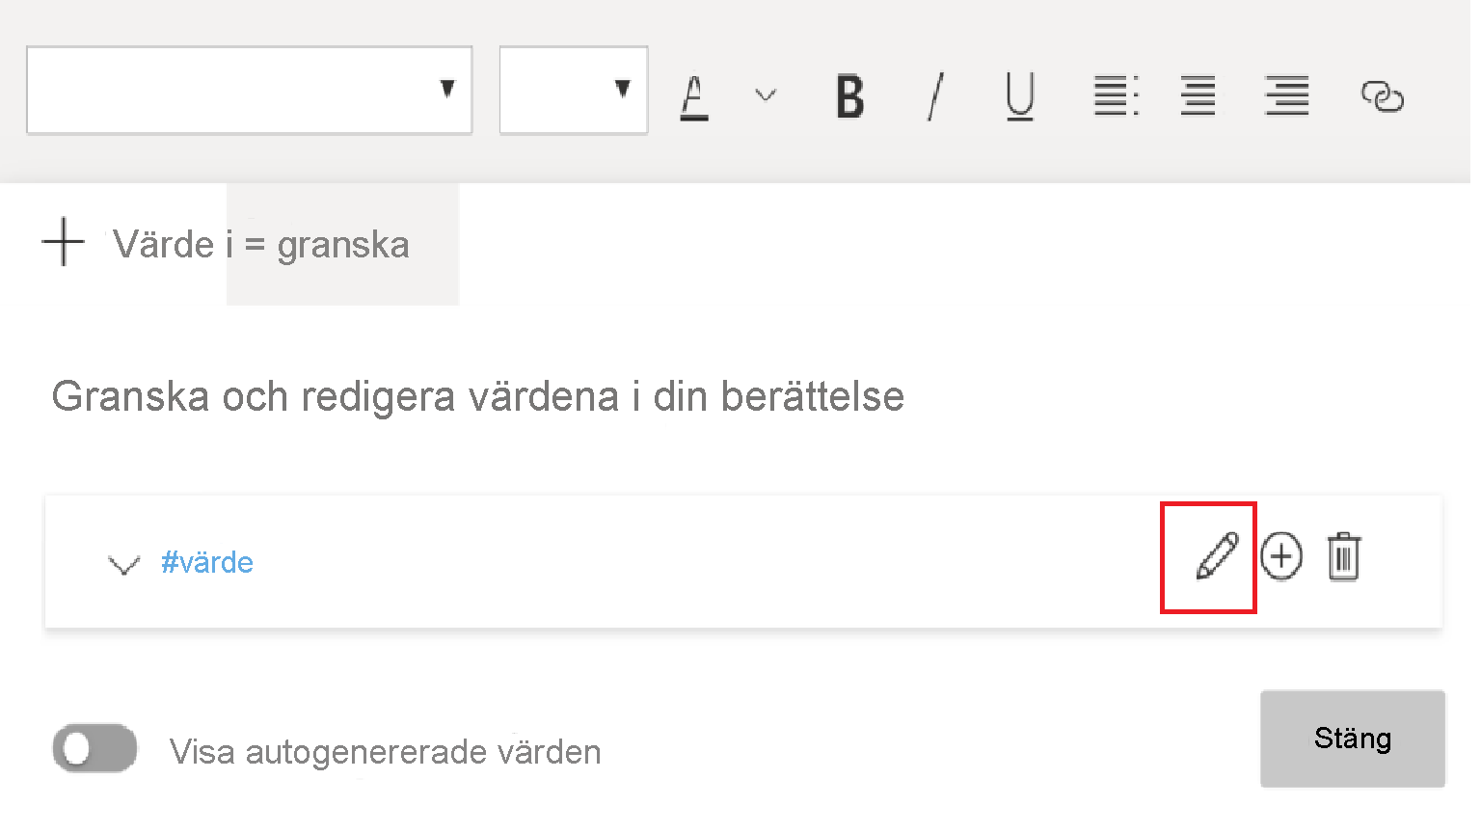Delete #värde with the trash icon
1481x833 pixels.
click(1344, 556)
